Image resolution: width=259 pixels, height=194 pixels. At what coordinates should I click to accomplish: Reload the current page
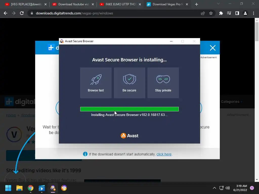(22, 13)
